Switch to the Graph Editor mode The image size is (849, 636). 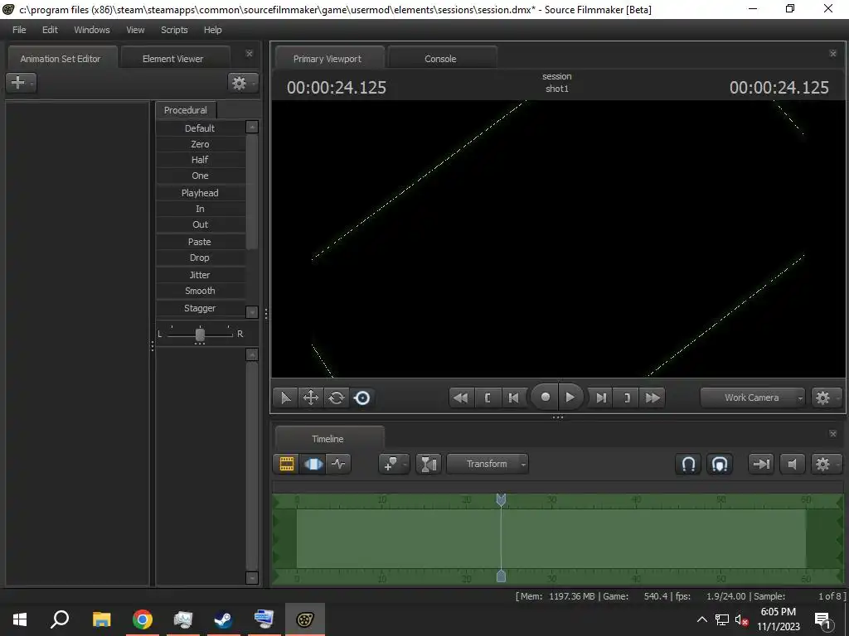pyautogui.click(x=338, y=464)
